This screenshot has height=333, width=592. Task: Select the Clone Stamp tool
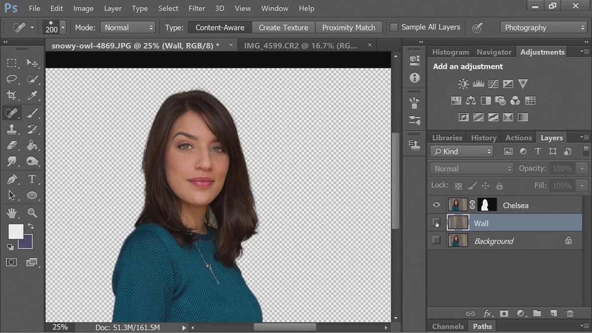coord(12,129)
